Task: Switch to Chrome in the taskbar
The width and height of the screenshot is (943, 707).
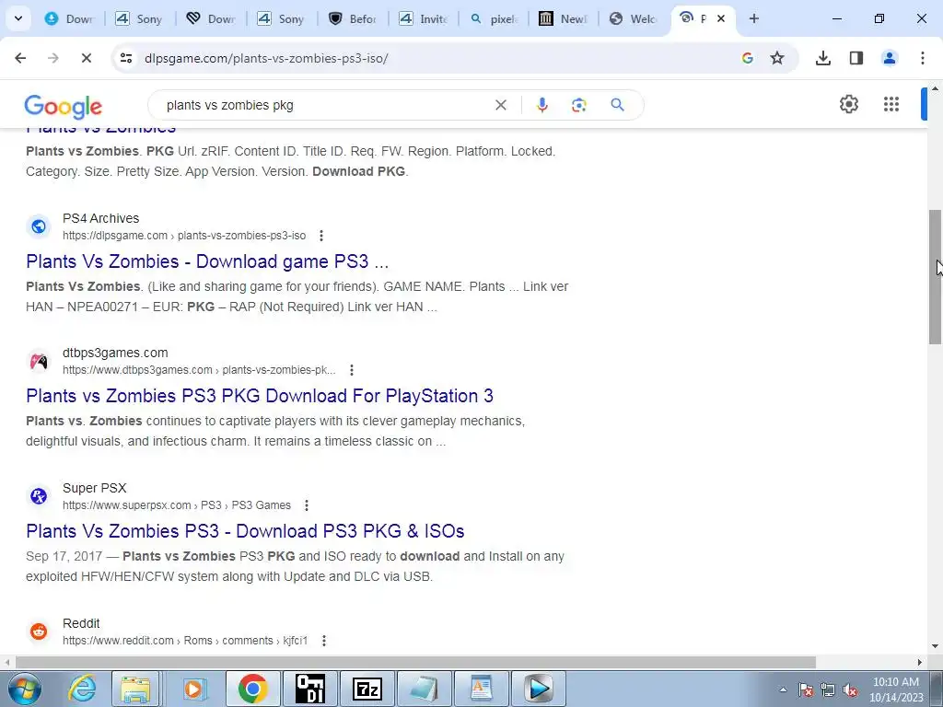Action: pyautogui.click(x=252, y=689)
